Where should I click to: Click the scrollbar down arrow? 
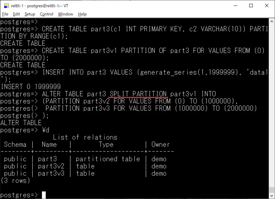[x=272, y=195]
